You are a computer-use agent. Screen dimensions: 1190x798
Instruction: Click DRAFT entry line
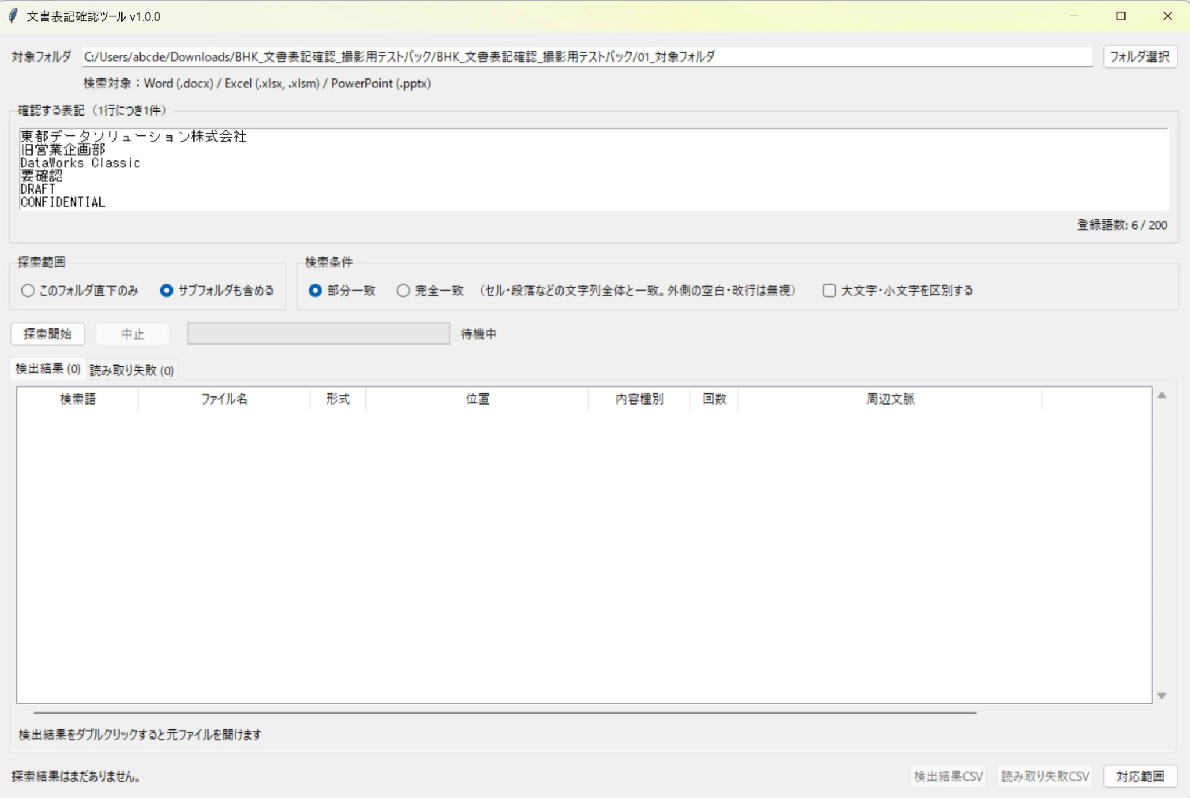click(38, 189)
